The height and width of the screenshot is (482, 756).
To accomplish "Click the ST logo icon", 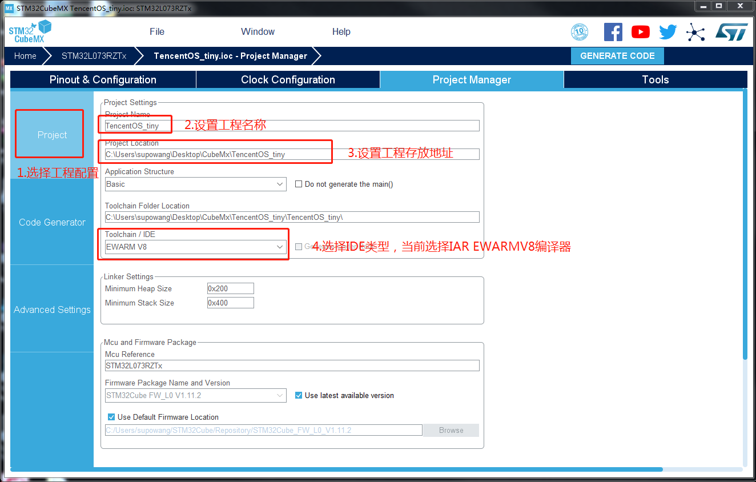I will click(x=731, y=32).
